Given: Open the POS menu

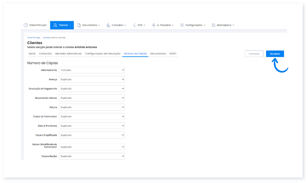Looking at the screenshot, I should (x=139, y=25).
